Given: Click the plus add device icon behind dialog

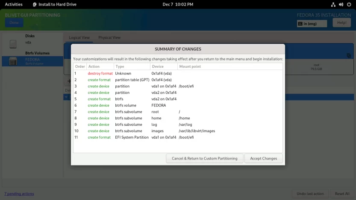Looking at the screenshot, I should 69,81.
